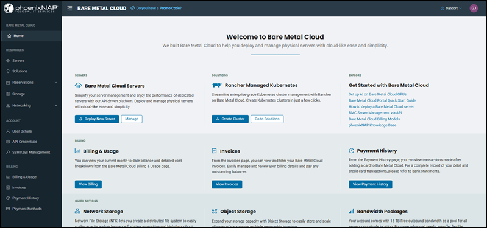Click the Invoices card icon
This screenshot has width=487, height=228.
[214, 151]
